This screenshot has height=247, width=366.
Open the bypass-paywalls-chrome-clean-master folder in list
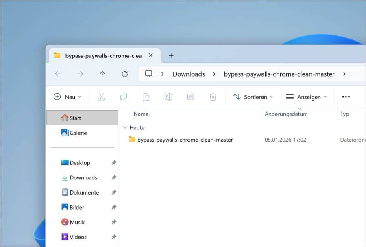point(185,140)
